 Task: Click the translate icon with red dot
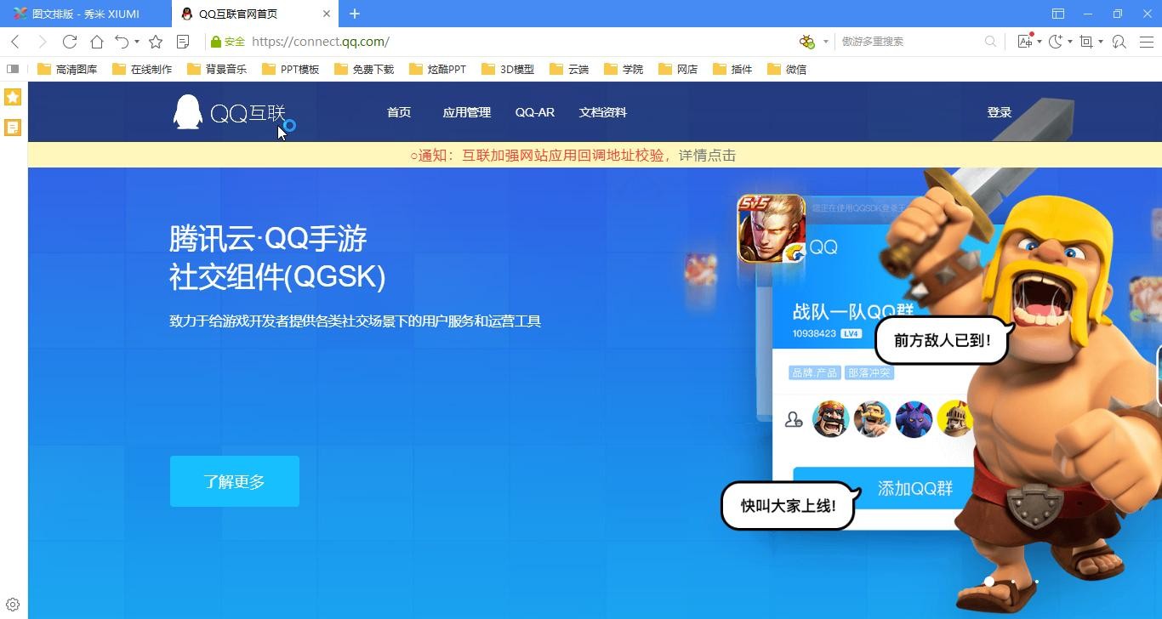1024,42
